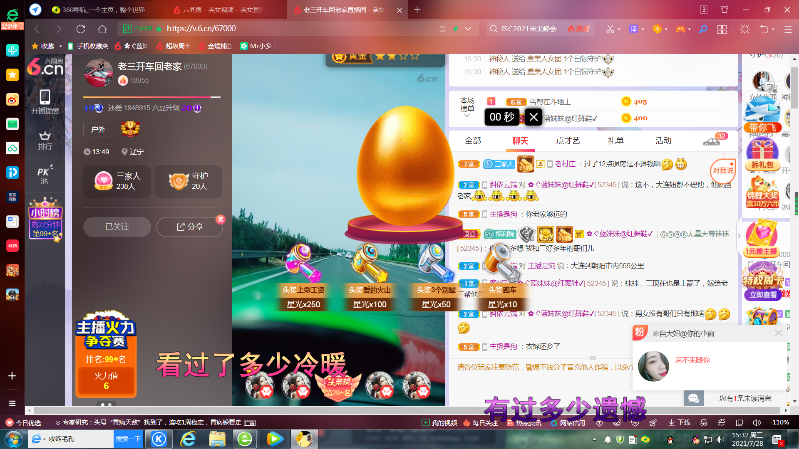
Task: Click the trophy badge beside 户外
Action: (130, 129)
